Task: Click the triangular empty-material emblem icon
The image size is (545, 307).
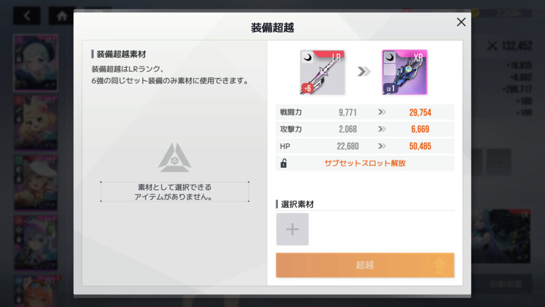Action: click(175, 158)
